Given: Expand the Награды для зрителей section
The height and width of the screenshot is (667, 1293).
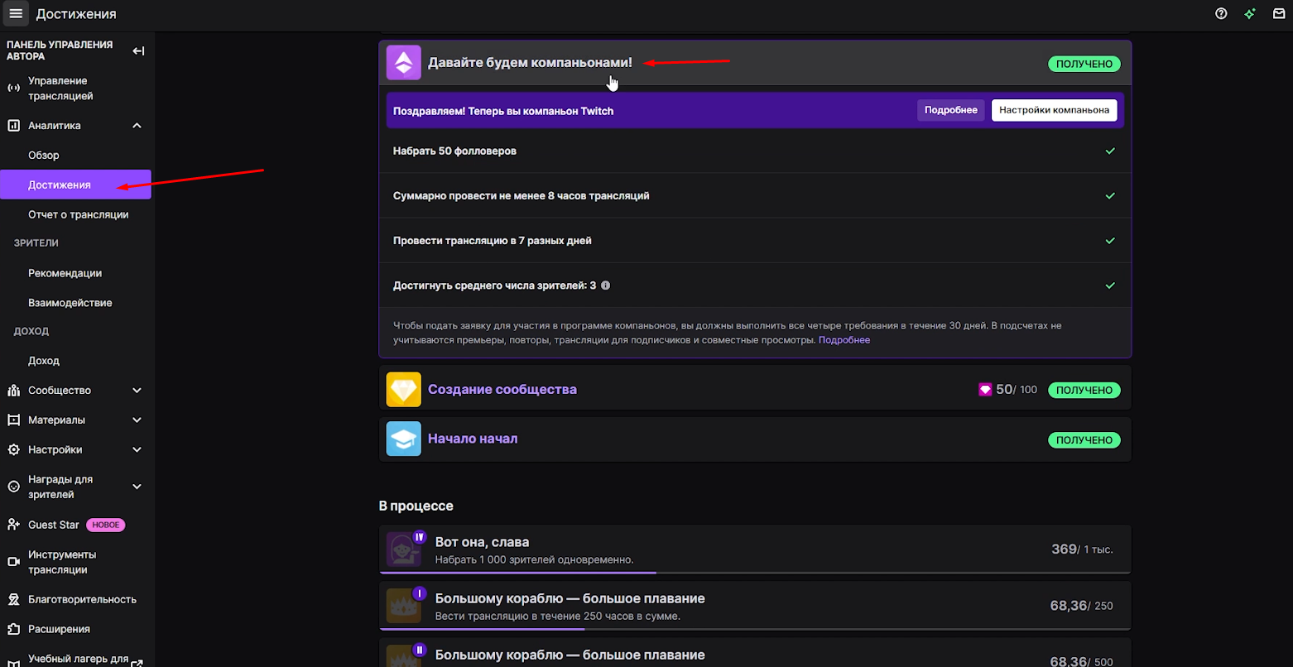Looking at the screenshot, I should coord(137,487).
